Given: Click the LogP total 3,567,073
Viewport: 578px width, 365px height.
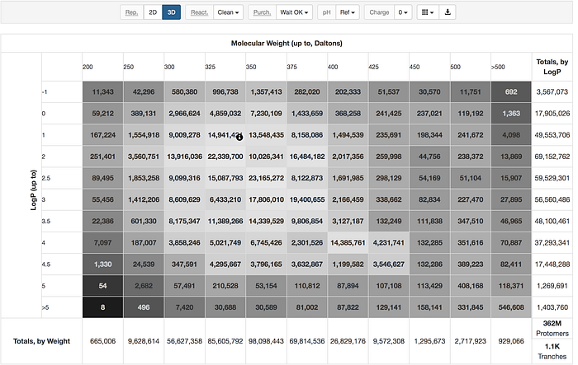Looking at the screenshot, I should pos(552,92).
